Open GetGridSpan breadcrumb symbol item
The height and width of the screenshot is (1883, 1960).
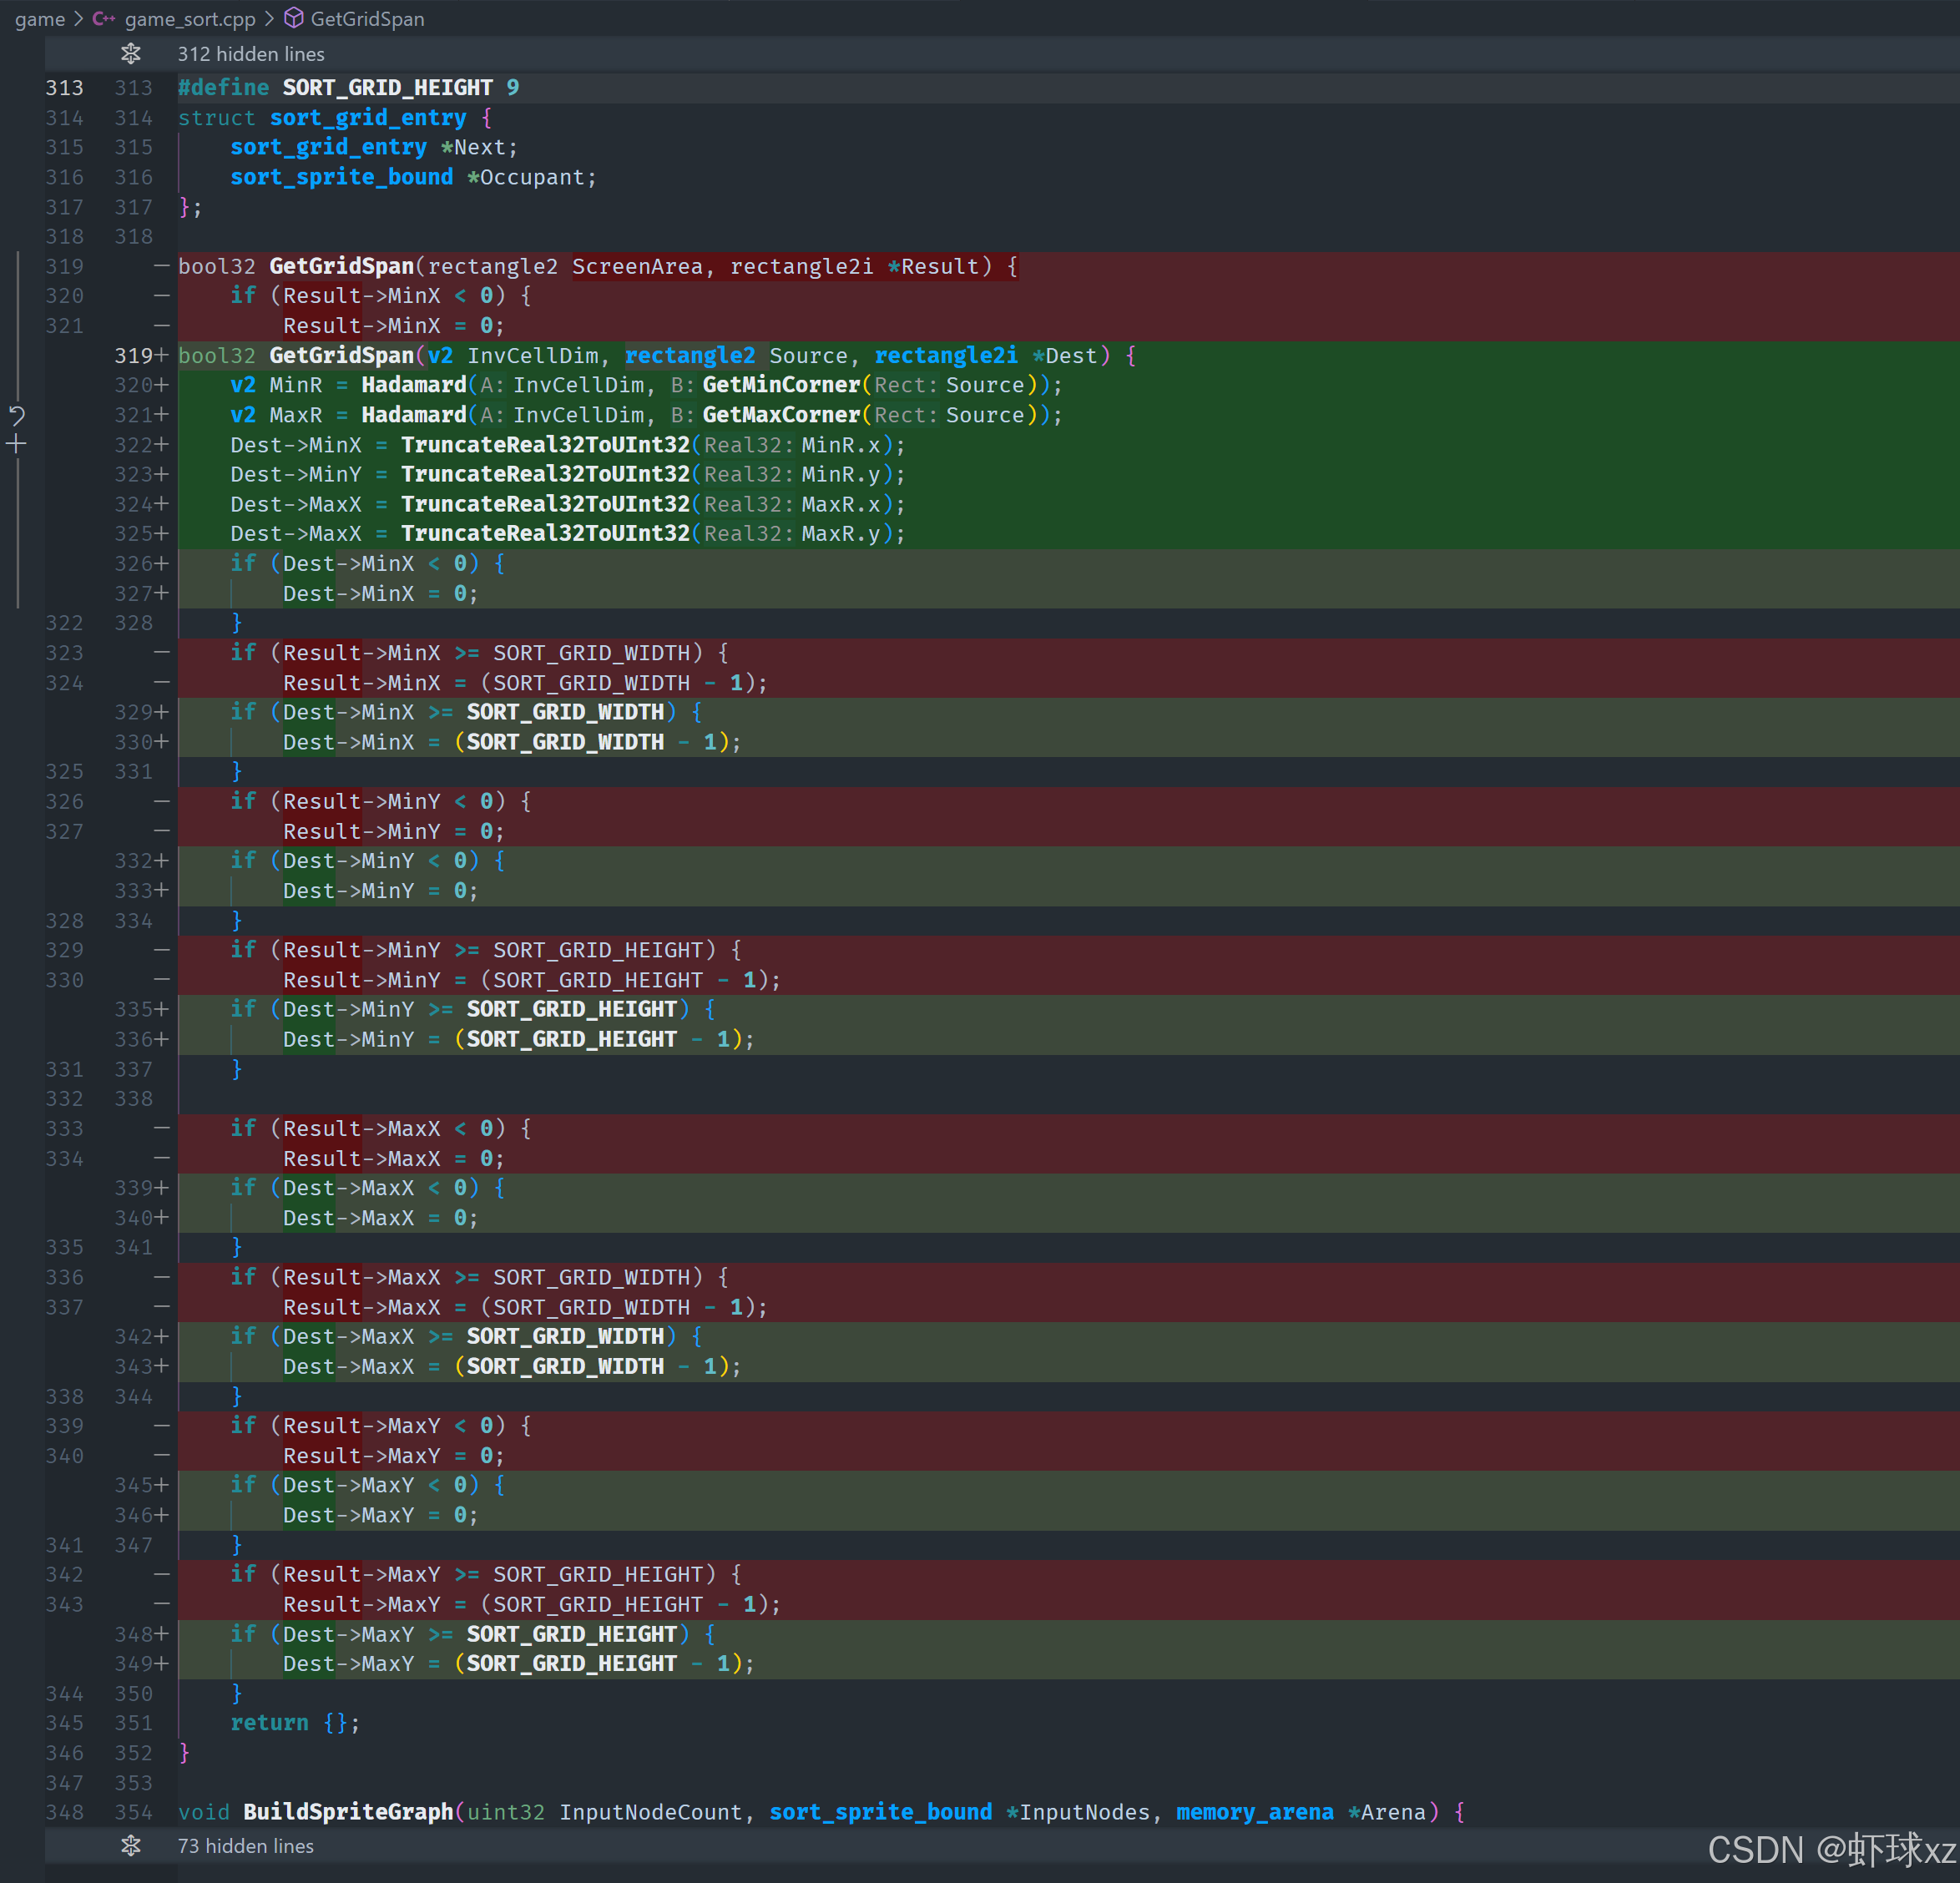click(367, 19)
